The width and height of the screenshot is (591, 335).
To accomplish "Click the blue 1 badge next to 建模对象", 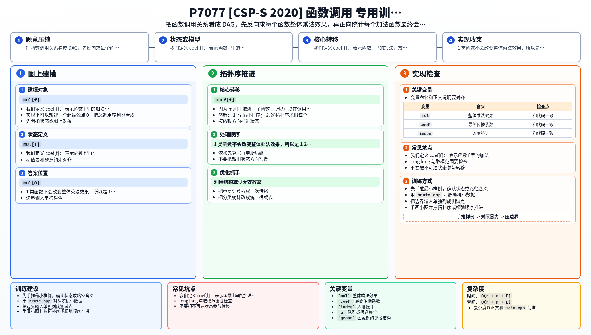I will [x=22, y=90].
